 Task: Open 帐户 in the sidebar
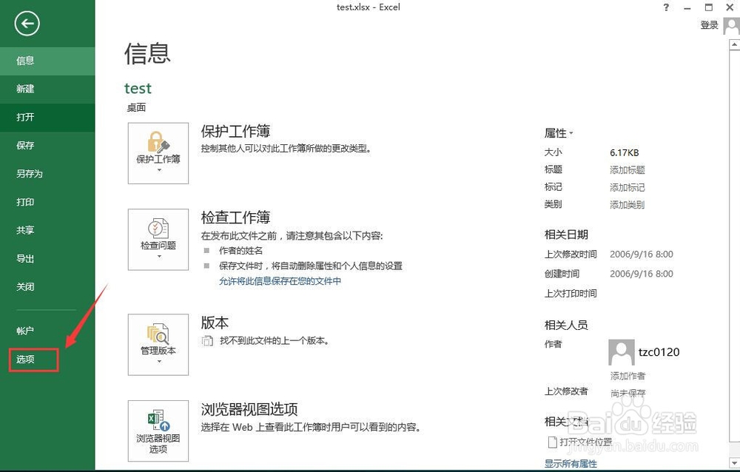47,331
